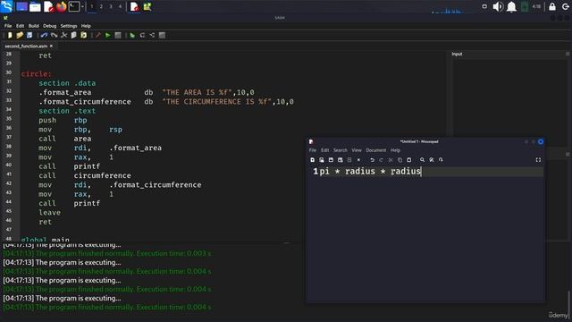Create new document in Mousepad toolbar
Screen dimensions: 572x322
point(313,160)
